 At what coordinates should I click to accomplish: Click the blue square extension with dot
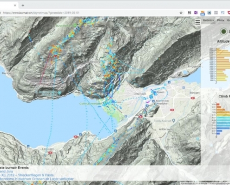click(209, 13)
